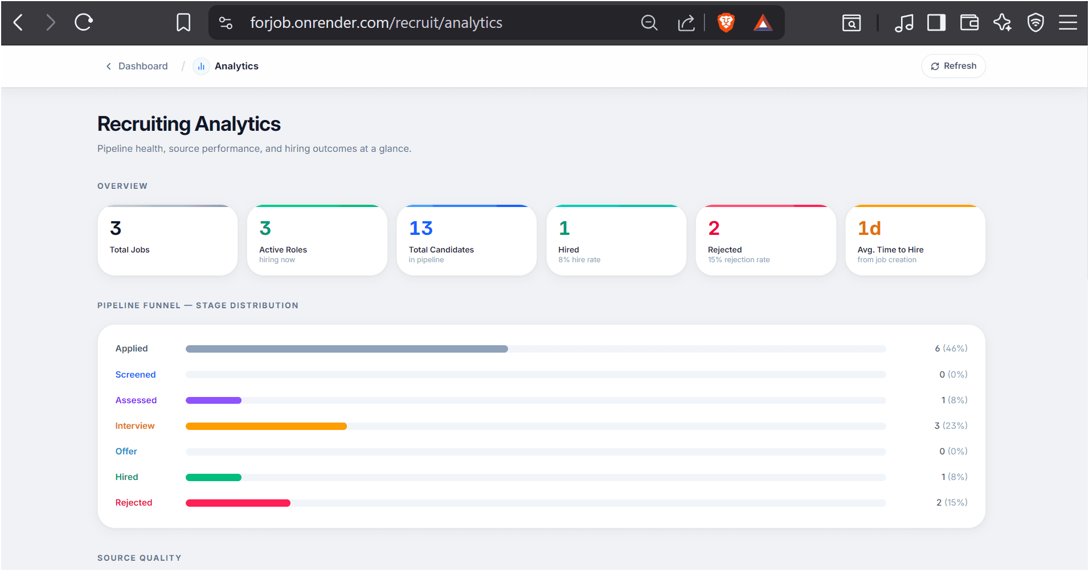Click the Rejected funnel stage label
This screenshot has width=1089, height=571.
pos(134,503)
